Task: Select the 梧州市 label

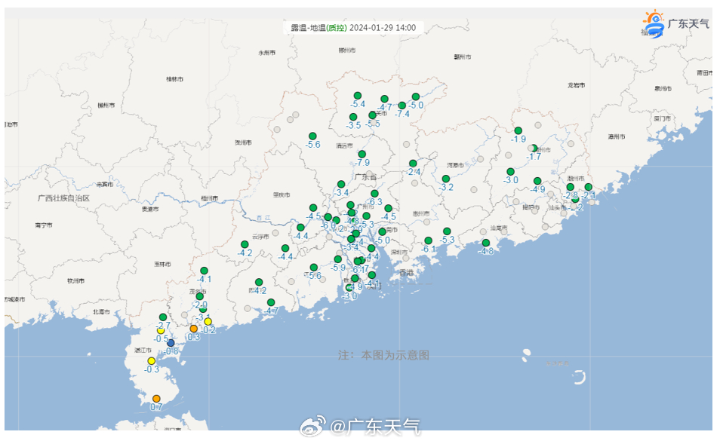Action: pyautogui.click(x=209, y=198)
